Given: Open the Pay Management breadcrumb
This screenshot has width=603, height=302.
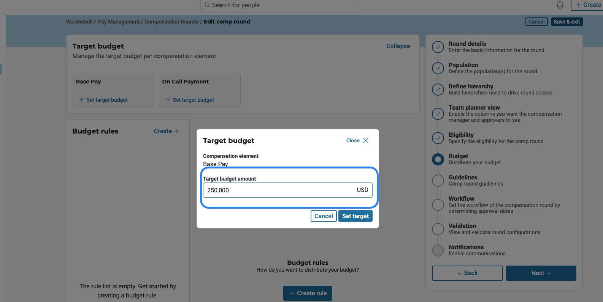Looking at the screenshot, I should pyautogui.click(x=119, y=22).
